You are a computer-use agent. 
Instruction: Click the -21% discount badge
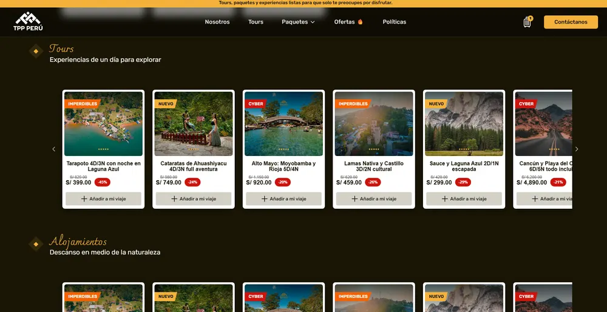(558, 182)
